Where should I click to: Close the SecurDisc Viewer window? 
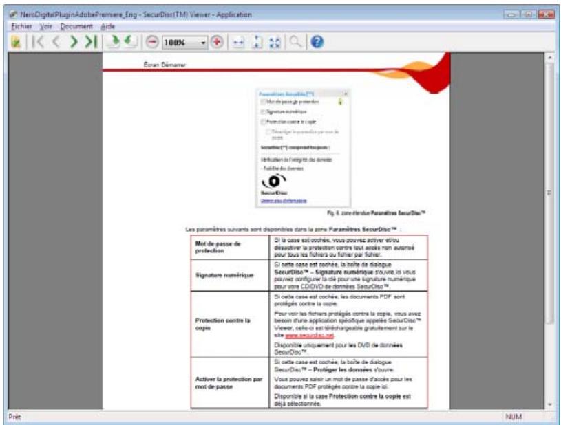point(546,14)
